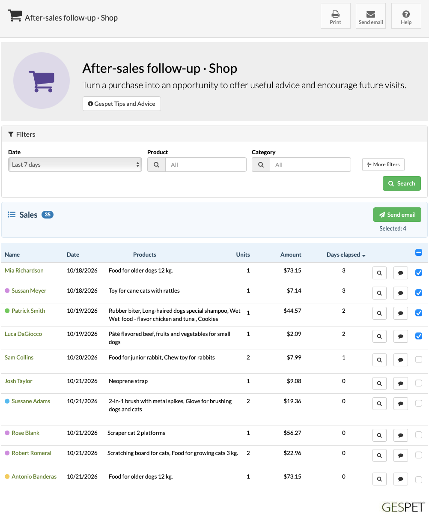The width and height of the screenshot is (429, 521).
Task: Click the Print icon button
Action: [x=336, y=16]
